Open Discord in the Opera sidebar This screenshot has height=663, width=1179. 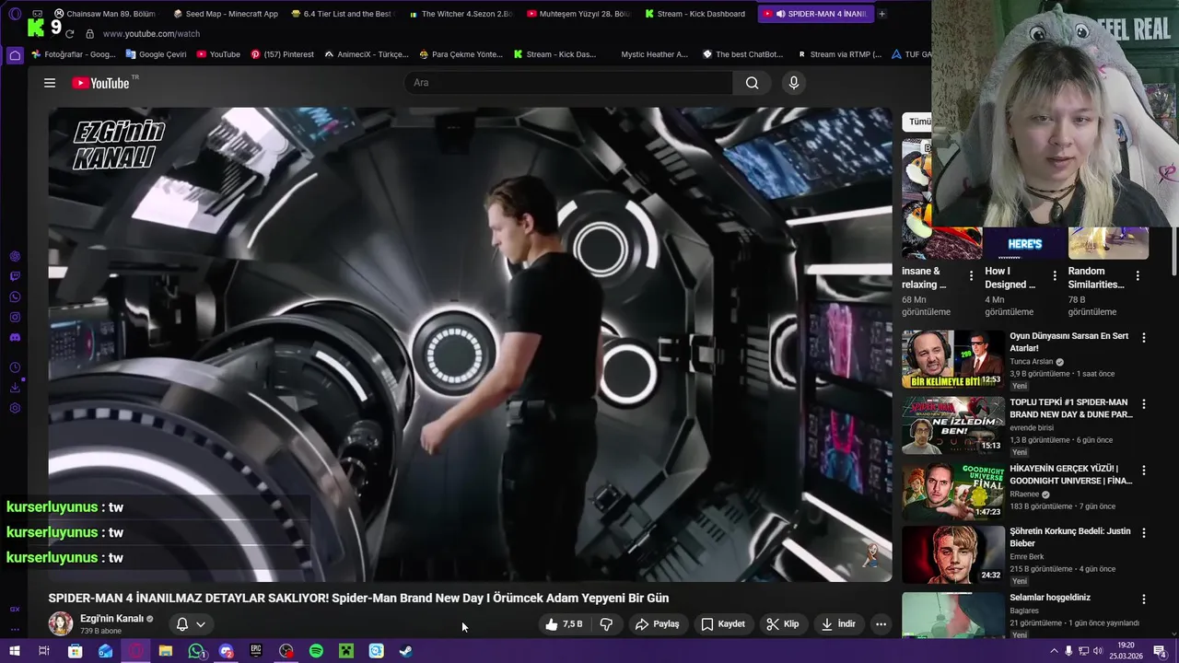15,337
